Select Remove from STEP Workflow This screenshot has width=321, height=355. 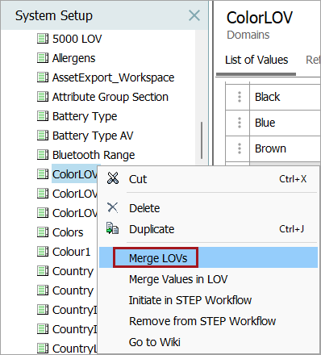tap(202, 321)
